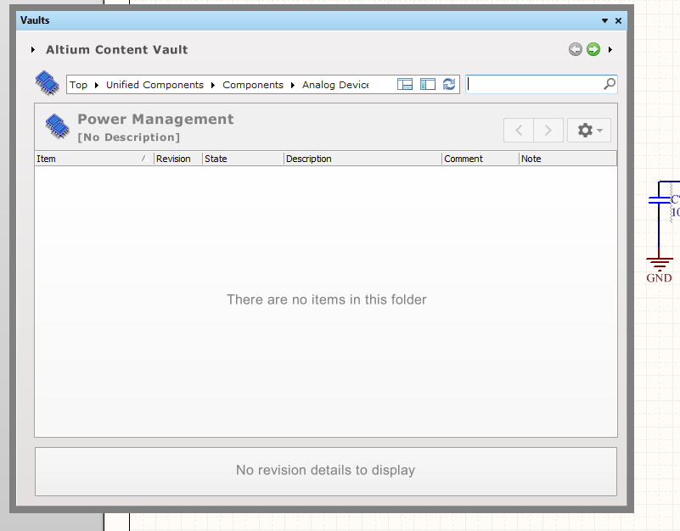Click the Power Management folder title
The height and width of the screenshot is (531, 680).
155,120
